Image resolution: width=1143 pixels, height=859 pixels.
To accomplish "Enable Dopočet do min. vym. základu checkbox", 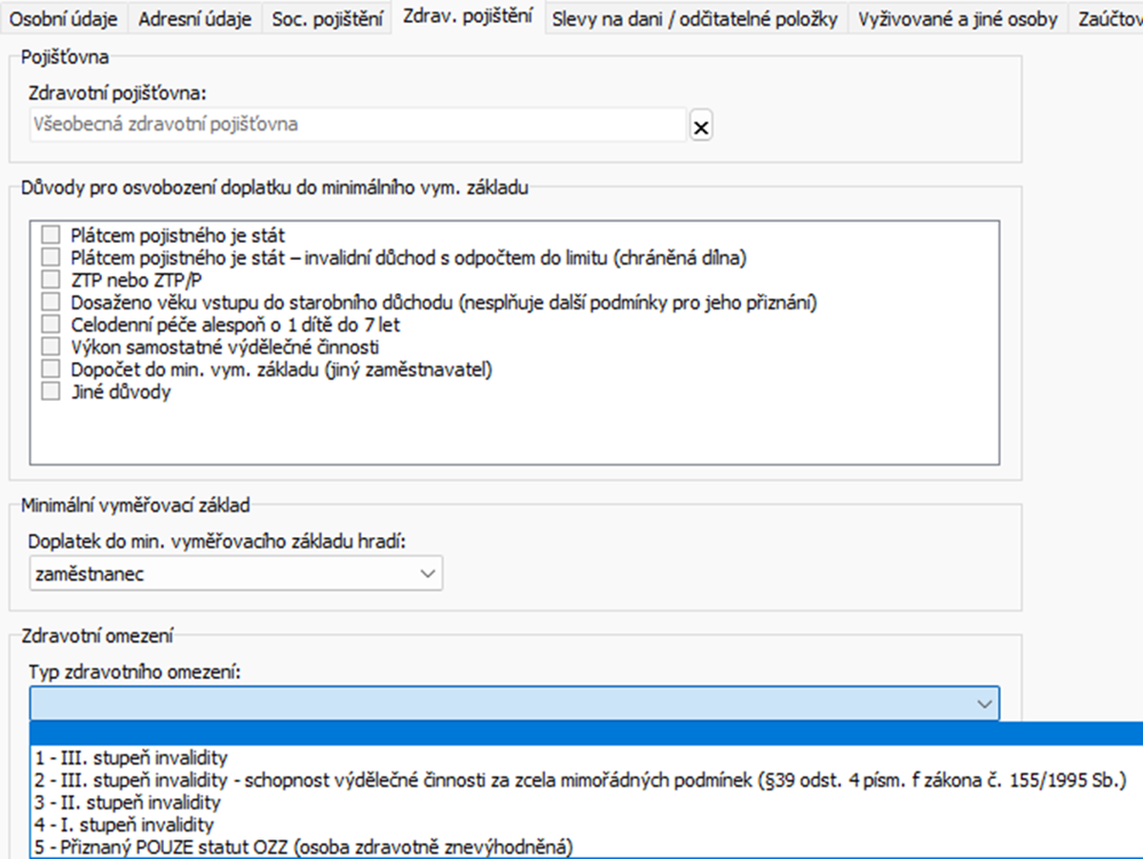I will (50, 370).
